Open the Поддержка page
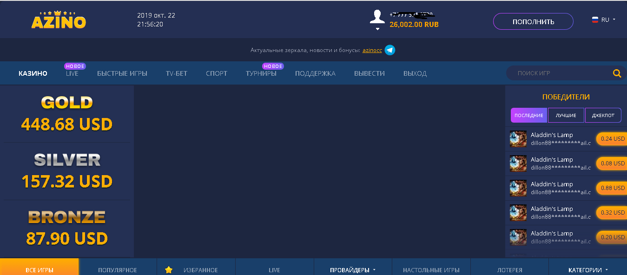This screenshot has height=275, width=627. pyautogui.click(x=315, y=73)
